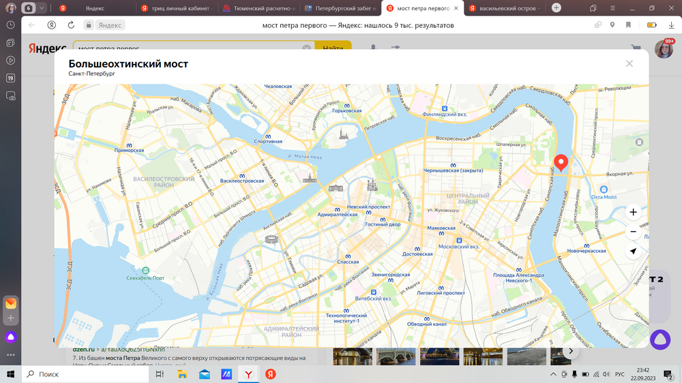Open the 6 tabs group counter
The width and height of the screenshot is (682, 383).
[x=29, y=7]
